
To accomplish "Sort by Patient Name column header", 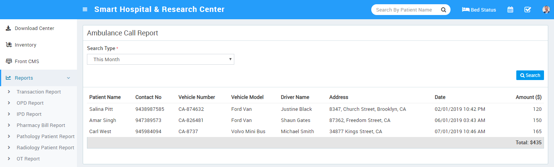I will tap(105, 97).
